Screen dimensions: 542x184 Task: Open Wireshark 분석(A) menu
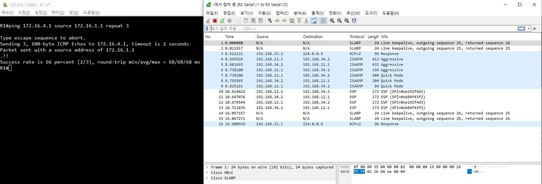(300, 13)
